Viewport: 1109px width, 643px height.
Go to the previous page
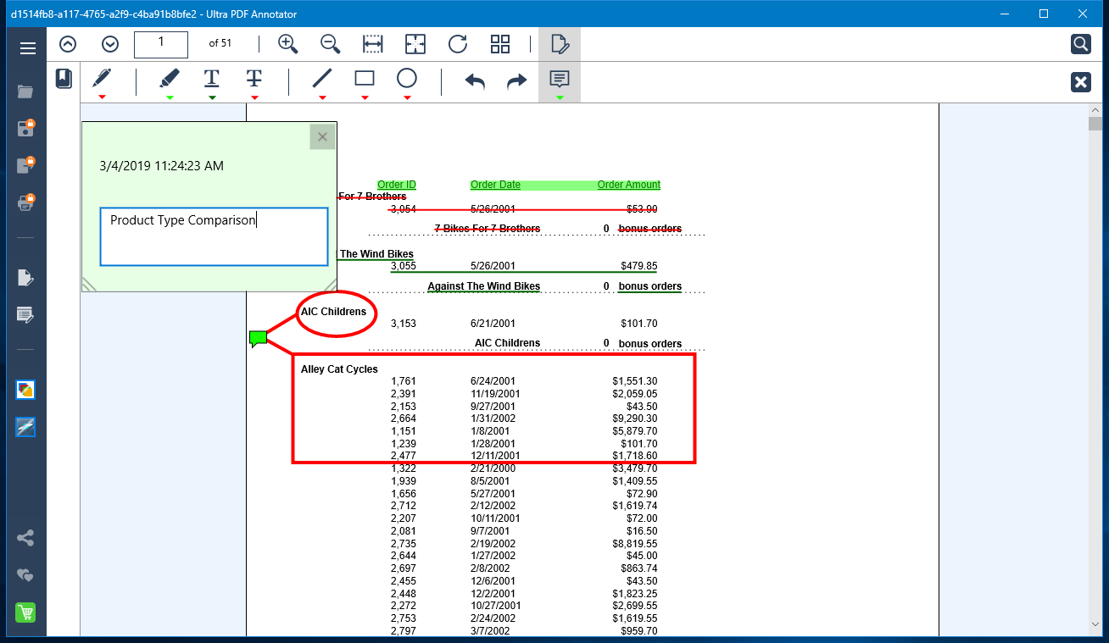click(x=68, y=44)
